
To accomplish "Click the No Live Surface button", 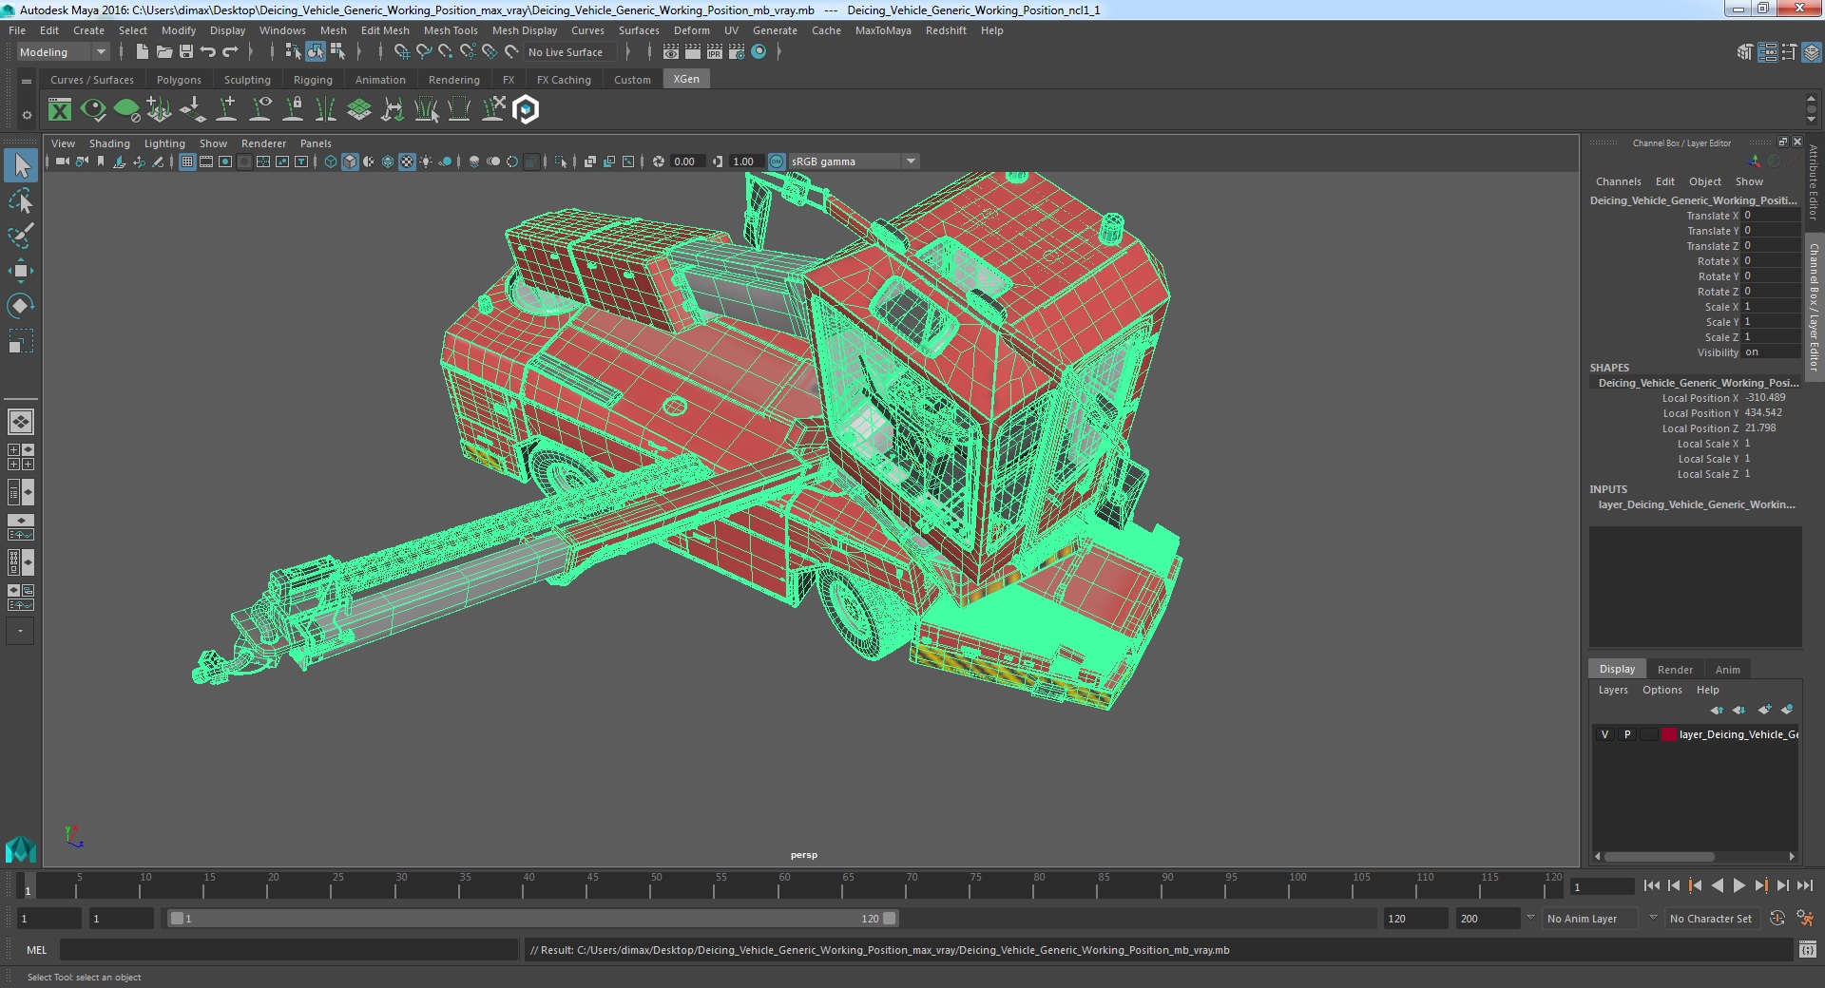I will click(566, 52).
